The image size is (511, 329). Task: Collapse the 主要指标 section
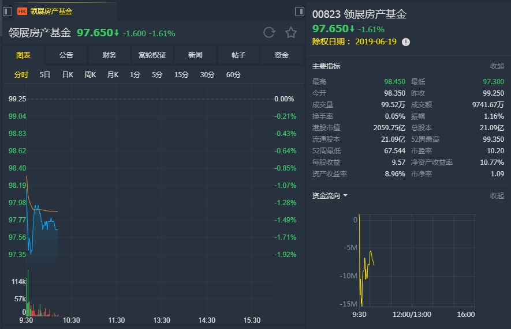coord(497,66)
